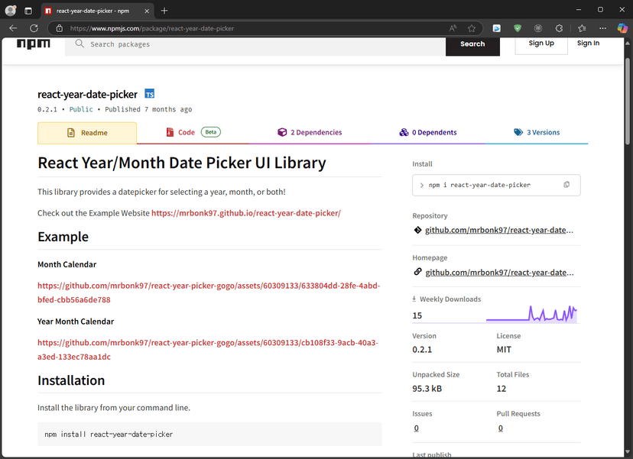Screen dimensions: 633x459
Task: Click the Beta badge next to Code
Action: click(x=211, y=132)
